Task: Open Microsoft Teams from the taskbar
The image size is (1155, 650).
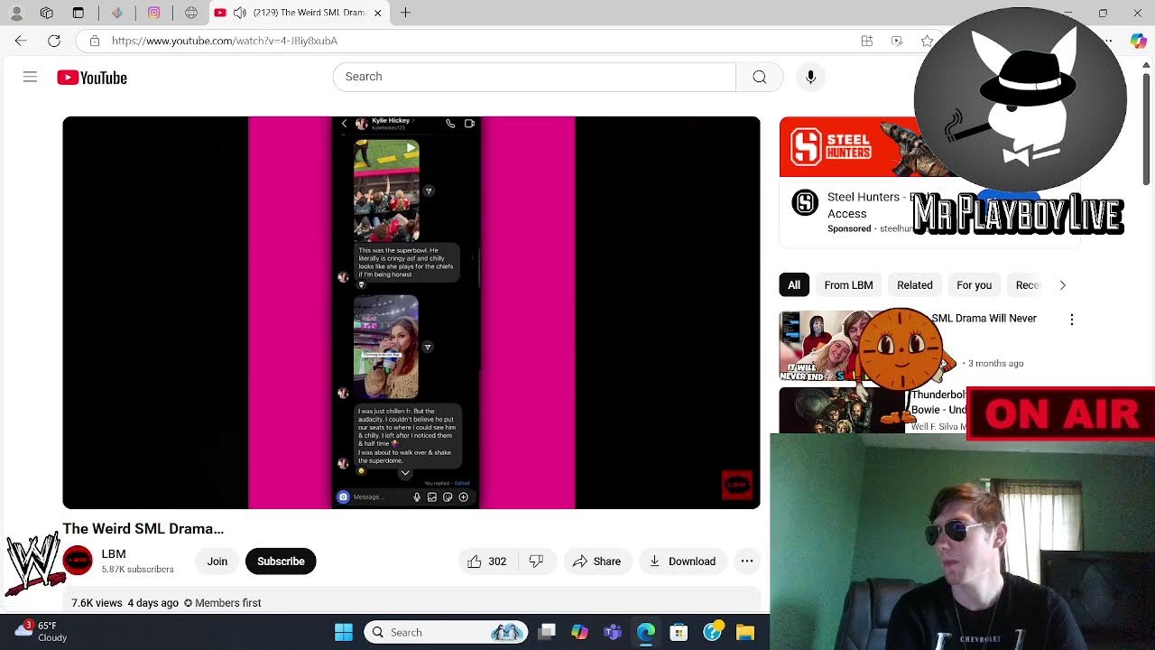Action: [613, 632]
